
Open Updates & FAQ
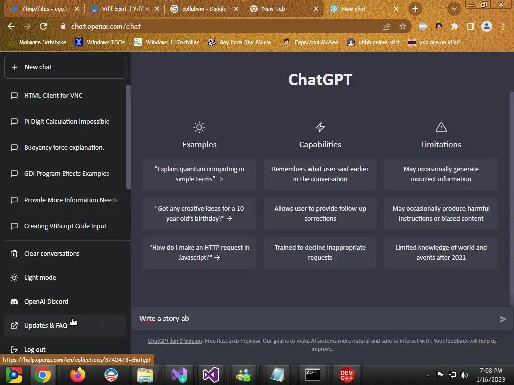[x=65, y=326]
